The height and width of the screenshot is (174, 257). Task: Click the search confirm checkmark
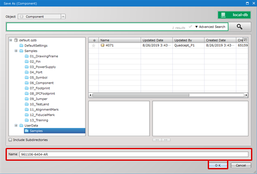[x=191, y=27]
